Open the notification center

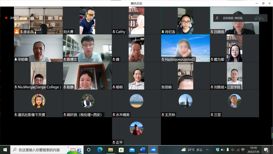(266, 150)
